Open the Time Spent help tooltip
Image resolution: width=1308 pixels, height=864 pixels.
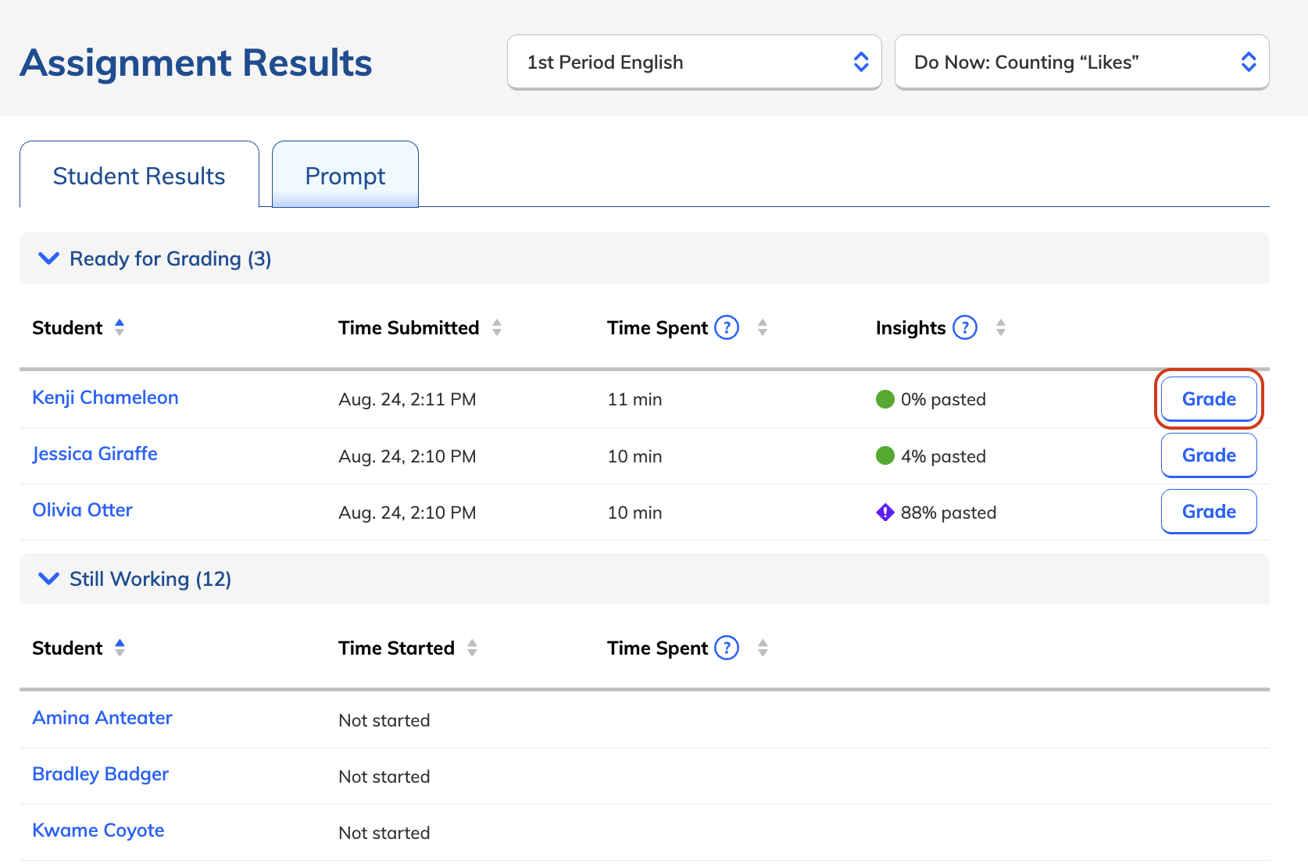coord(727,327)
